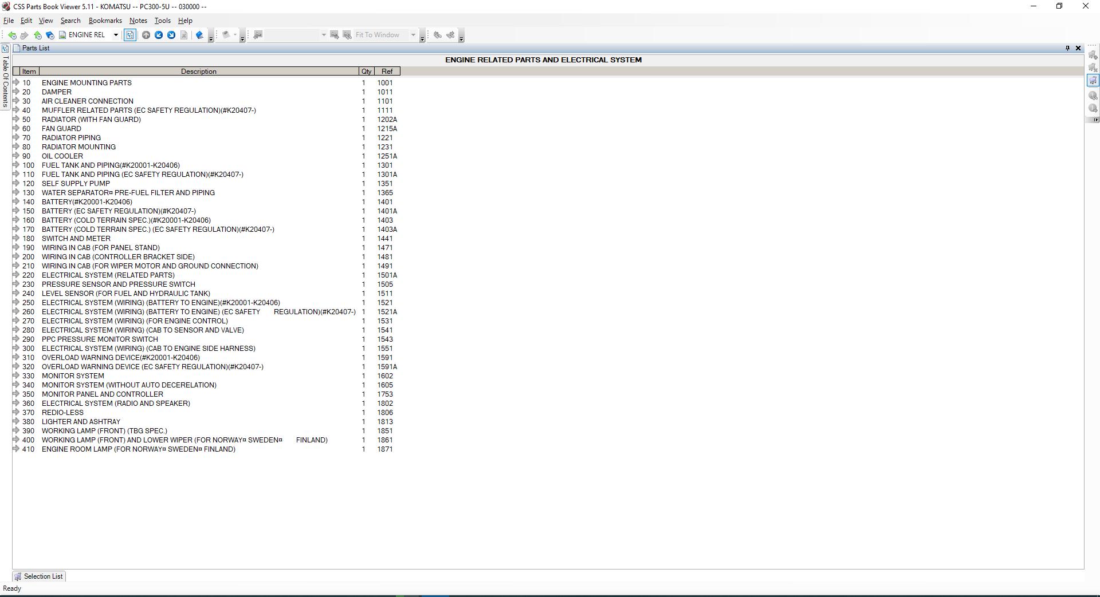This screenshot has width=1100, height=597.
Task: Click the info-with-arrow icon in right sidebar
Action: click(1093, 108)
